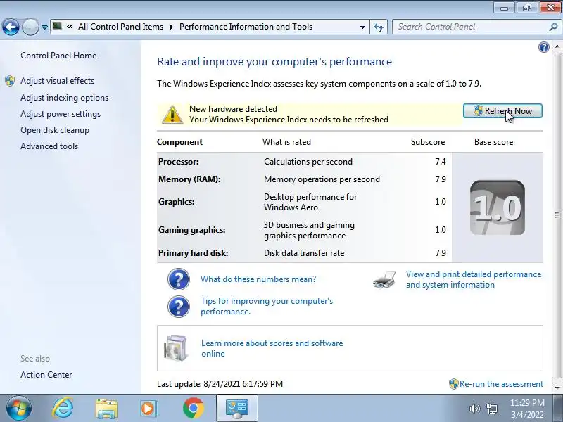The width and height of the screenshot is (563, 422).
Task: Open Advanced tools
Action: 49,146
